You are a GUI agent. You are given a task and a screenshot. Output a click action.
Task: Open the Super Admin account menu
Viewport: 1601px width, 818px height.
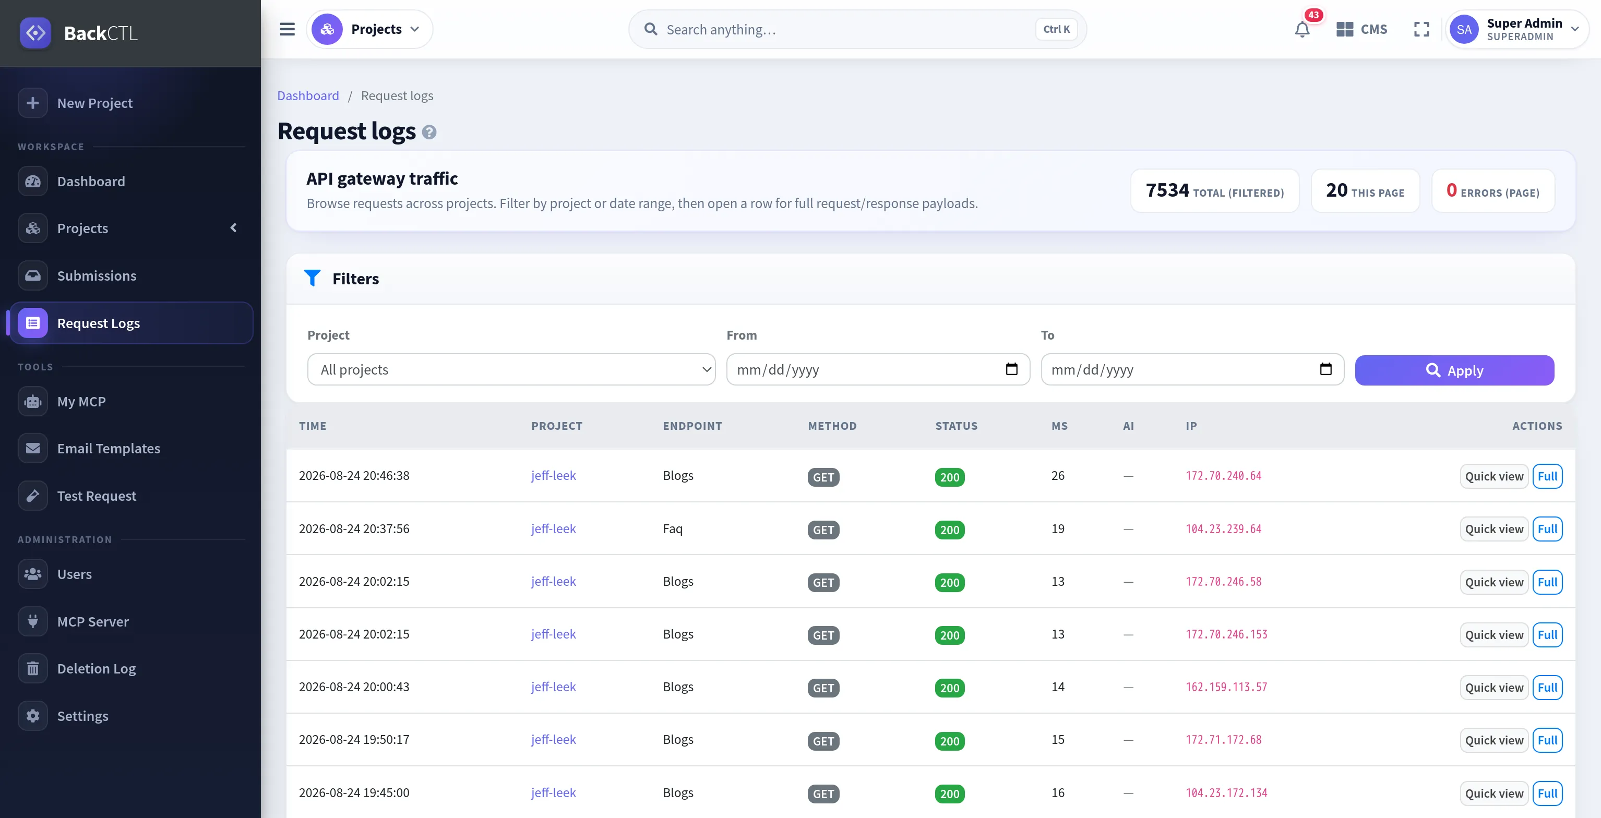[x=1516, y=29]
